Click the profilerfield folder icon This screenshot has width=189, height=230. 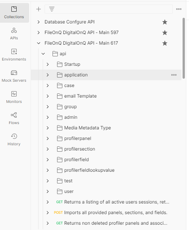(59, 160)
